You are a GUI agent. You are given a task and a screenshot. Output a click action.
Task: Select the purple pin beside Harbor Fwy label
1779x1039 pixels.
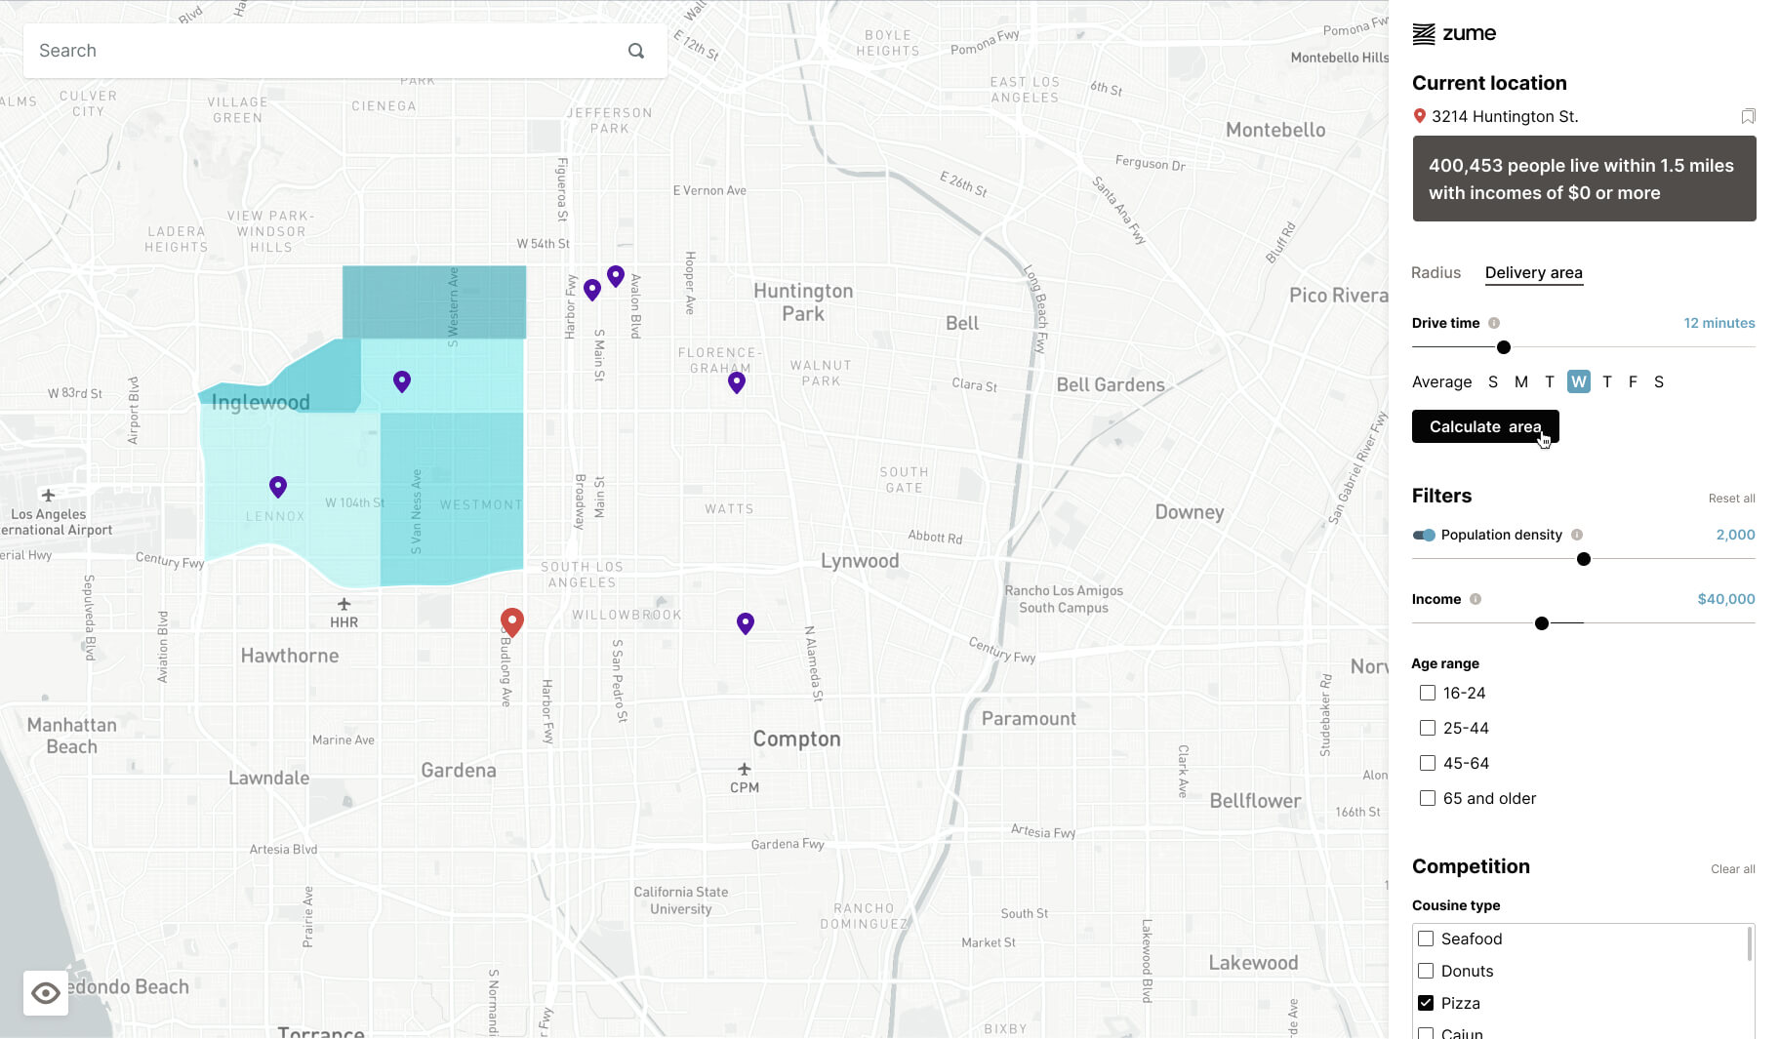pos(592,289)
